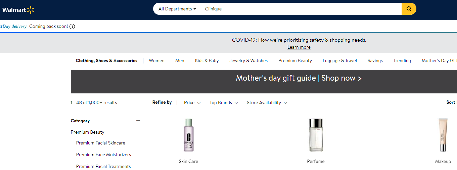The height and width of the screenshot is (170, 457).
Task: Click the COVID-19 Learn more link
Action: [x=299, y=47]
